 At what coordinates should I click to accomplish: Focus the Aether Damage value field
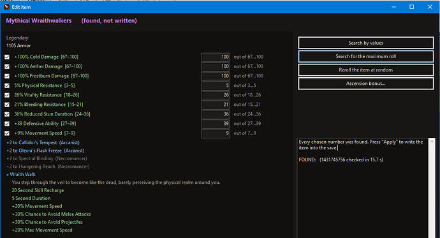click(x=216, y=66)
